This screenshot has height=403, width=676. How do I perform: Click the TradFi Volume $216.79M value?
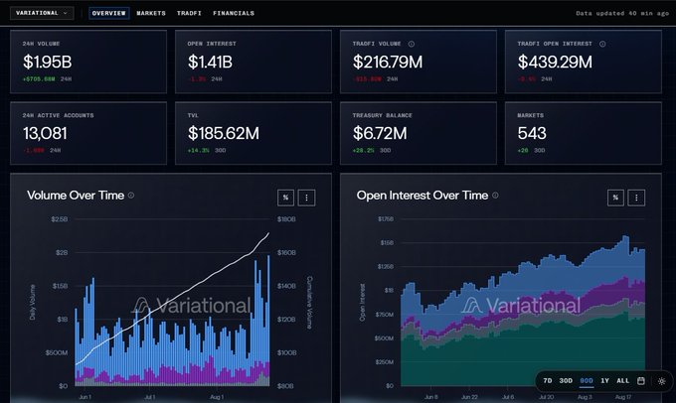[x=388, y=62]
